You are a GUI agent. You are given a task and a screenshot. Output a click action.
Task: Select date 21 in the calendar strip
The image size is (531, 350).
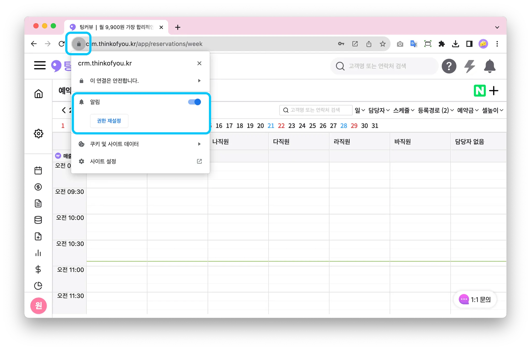(x=271, y=126)
